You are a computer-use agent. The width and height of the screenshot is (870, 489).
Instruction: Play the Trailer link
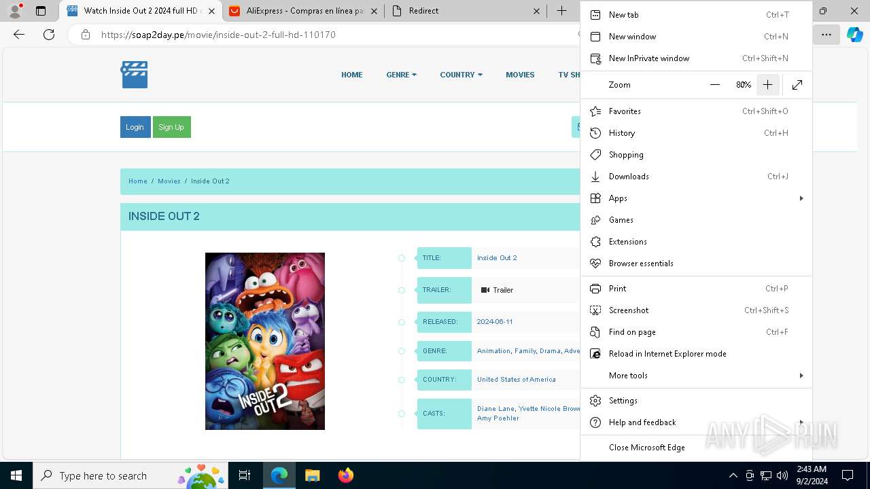tap(497, 290)
